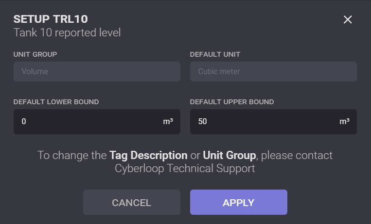Screen dimensions: 371x224
Task: Click the m³ suffix in lower bound field
Action: pyautogui.click(x=168, y=121)
